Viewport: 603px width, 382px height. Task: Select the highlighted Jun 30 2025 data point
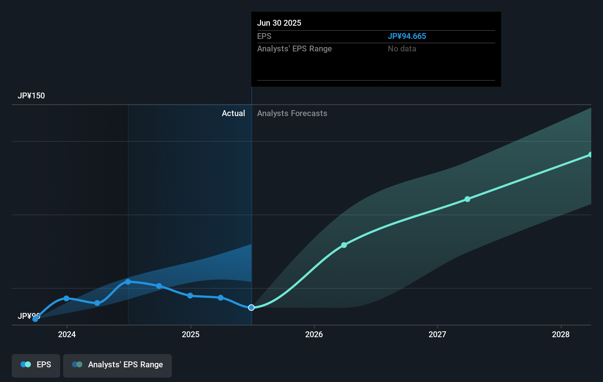[x=251, y=308]
